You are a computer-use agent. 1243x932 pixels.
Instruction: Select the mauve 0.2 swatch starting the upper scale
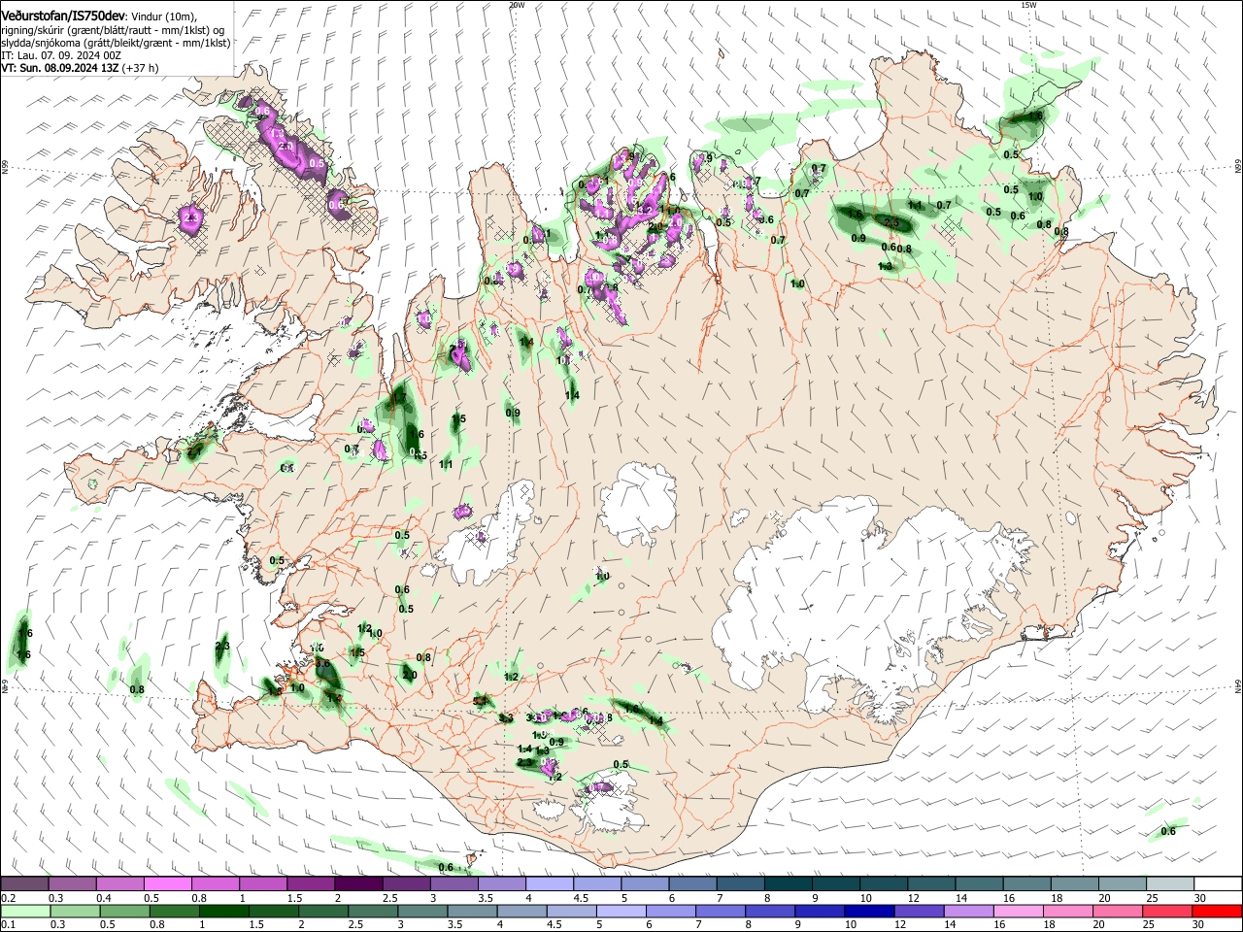24,884
